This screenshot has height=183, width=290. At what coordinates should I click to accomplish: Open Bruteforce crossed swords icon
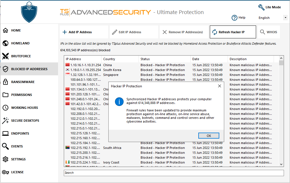[x=5, y=56]
